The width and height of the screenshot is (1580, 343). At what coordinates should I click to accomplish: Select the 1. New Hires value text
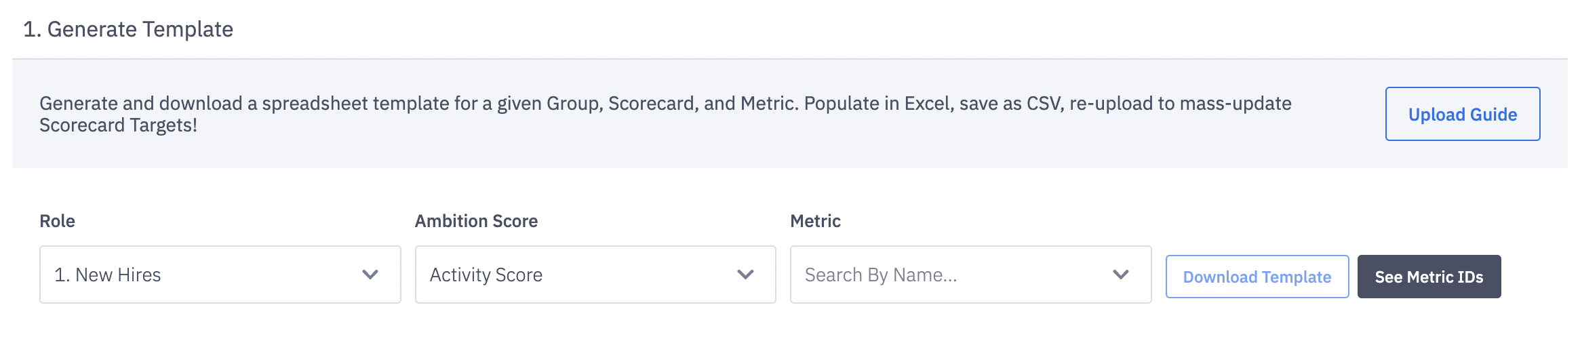(108, 275)
